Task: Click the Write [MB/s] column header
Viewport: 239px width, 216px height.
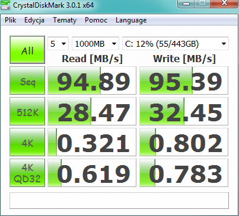Action: coord(184,59)
